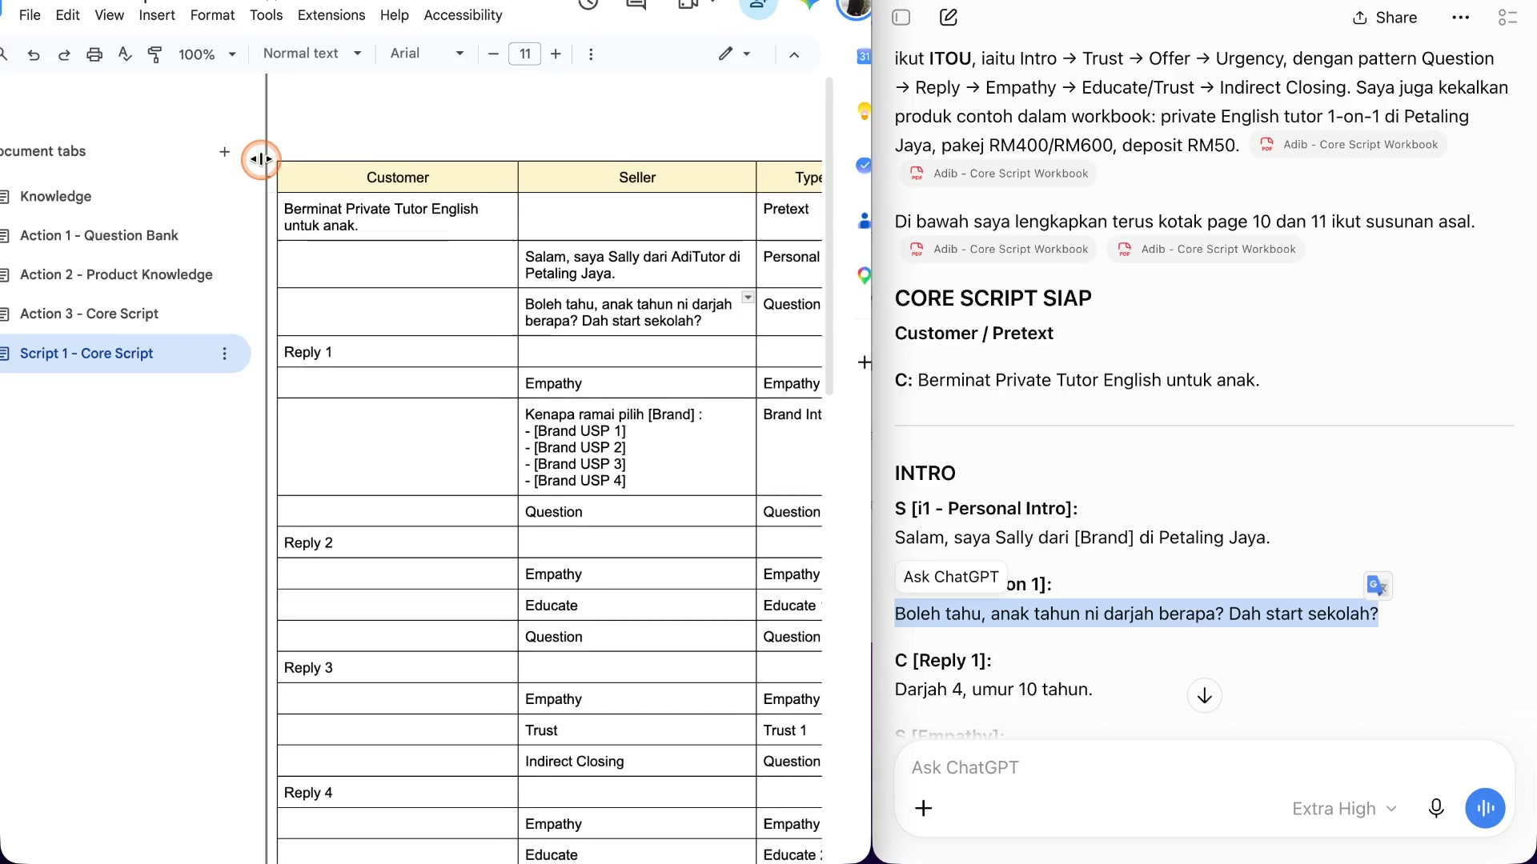Open options for Script 1 - Core Script tab
The height and width of the screenshot is (864, 1537).
pyautogui.click(x=224, y=354)
